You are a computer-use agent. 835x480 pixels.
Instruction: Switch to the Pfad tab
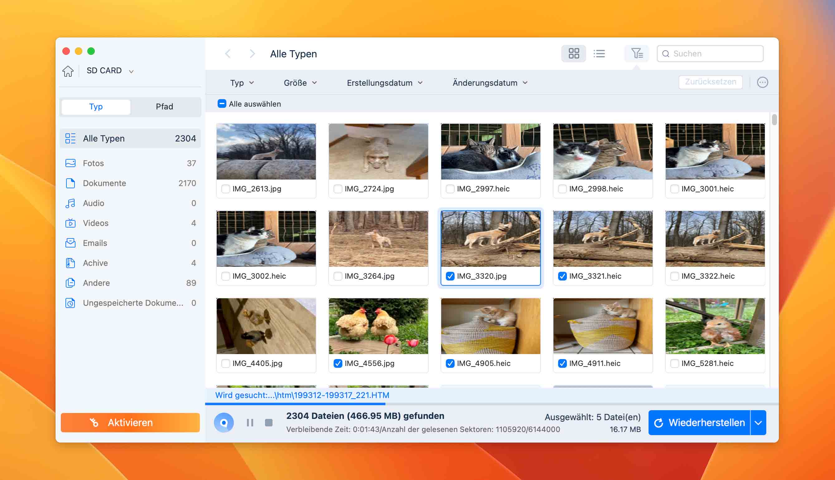(x=164, y=107)
